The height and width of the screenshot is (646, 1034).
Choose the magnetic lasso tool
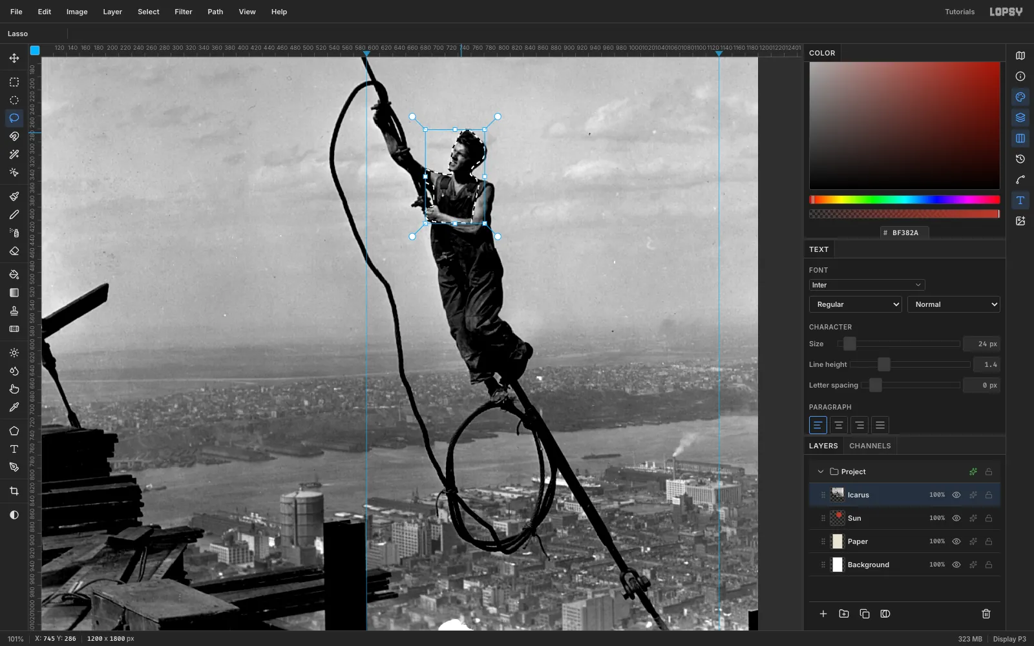click(x=14, y=136)
